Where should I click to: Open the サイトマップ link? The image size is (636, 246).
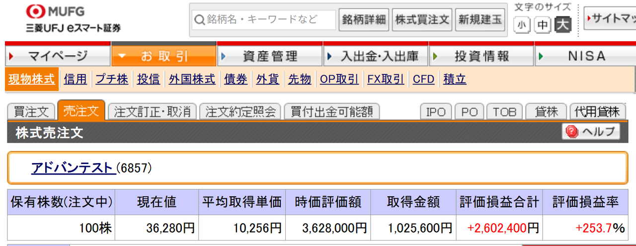coord(610,19)
